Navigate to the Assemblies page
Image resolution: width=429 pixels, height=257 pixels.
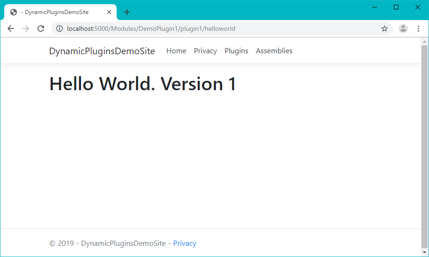coord(274,51)
